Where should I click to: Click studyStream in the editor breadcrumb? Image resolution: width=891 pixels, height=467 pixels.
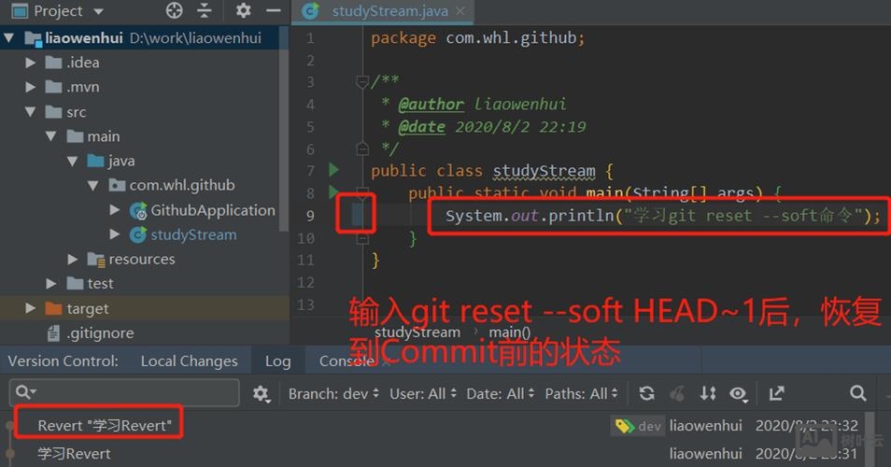pyautogui.click(x=417, y=333)
